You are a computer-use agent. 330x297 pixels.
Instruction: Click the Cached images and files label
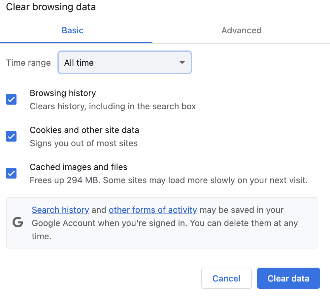(x=79, y=167)
